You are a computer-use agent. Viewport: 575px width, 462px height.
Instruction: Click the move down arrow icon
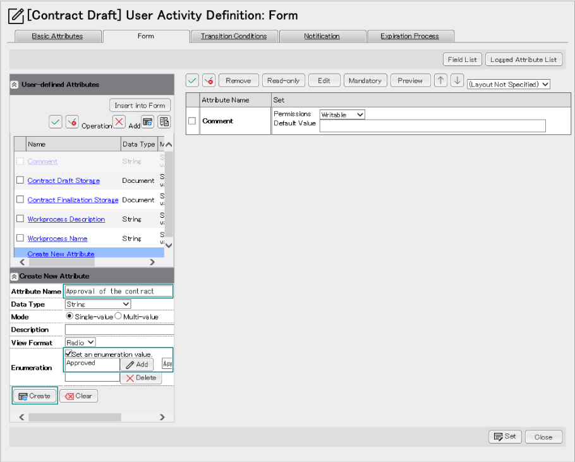click(457, 80)
